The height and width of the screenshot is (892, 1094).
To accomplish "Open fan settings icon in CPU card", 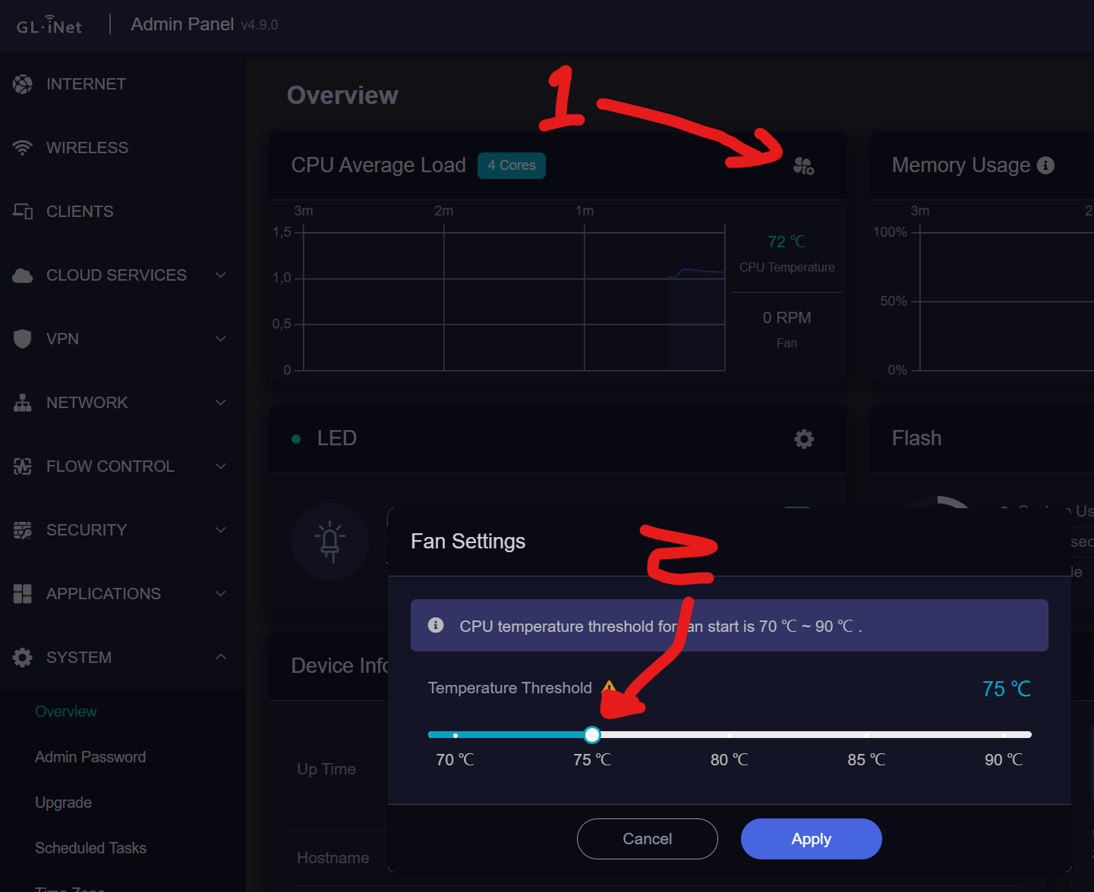I will pyautogui.click(x=803, y=165).
